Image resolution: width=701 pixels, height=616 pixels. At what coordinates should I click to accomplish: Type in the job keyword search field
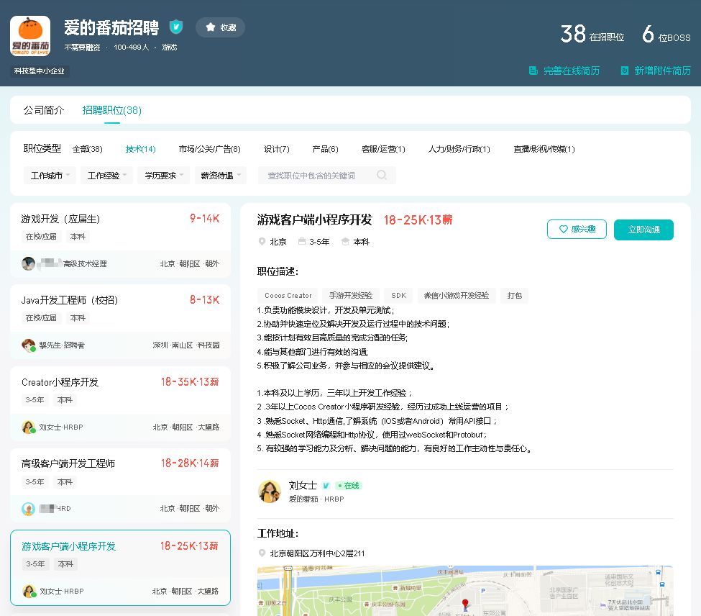click(316, 175)
